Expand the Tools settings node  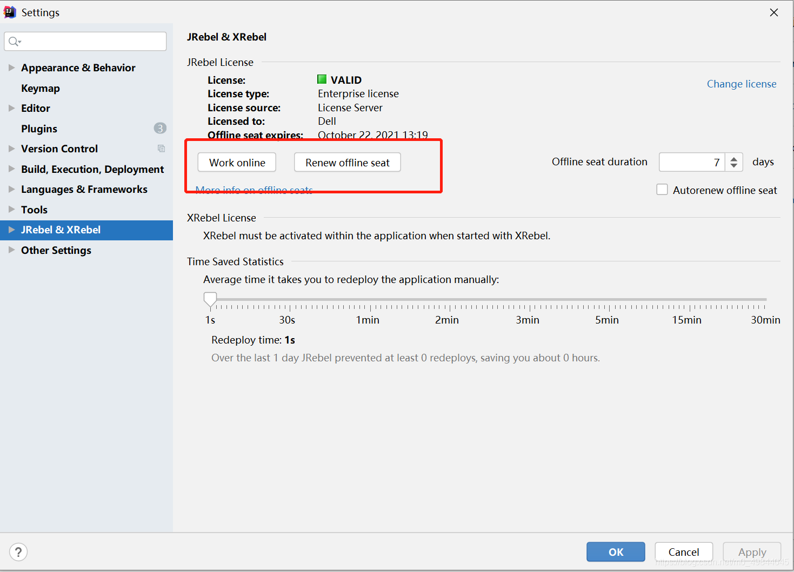[11, 209]
